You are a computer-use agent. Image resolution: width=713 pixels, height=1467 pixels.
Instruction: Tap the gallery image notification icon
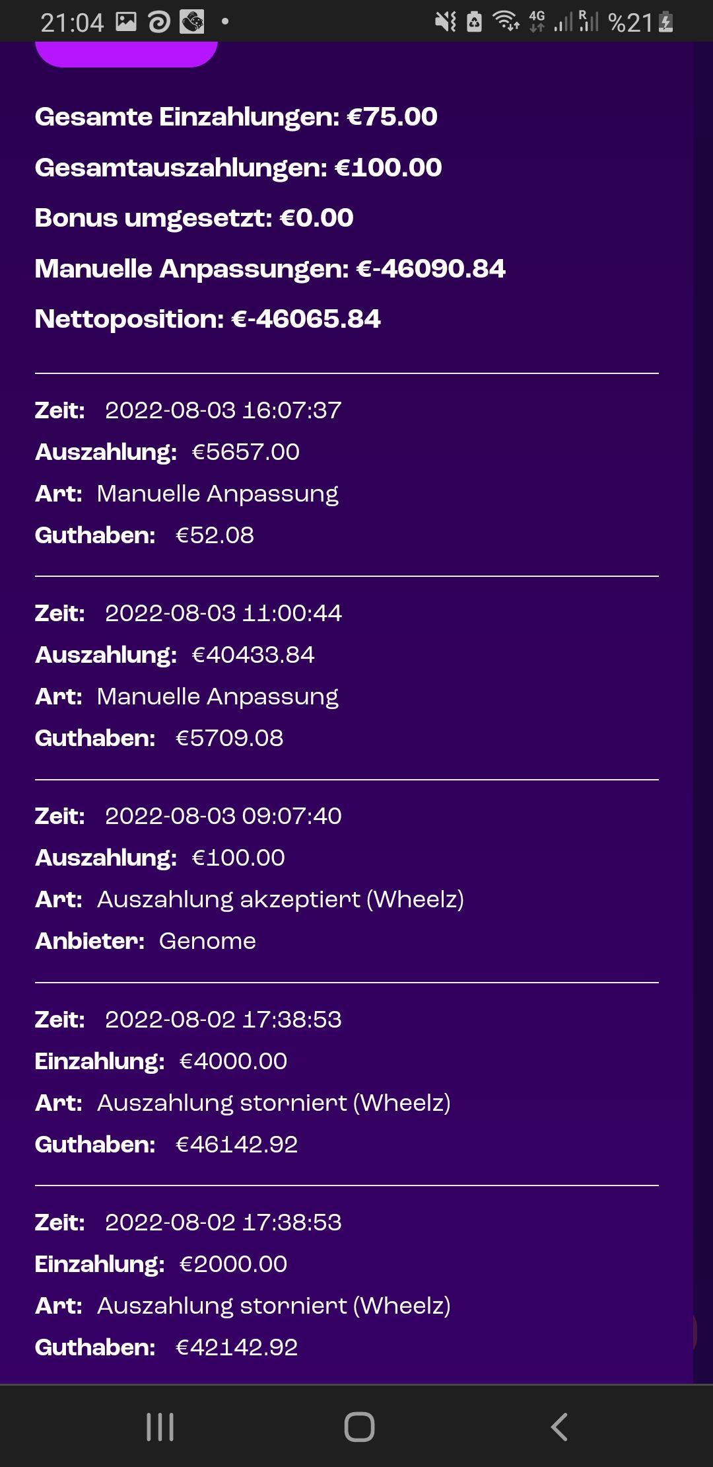(x=126, y=22)
